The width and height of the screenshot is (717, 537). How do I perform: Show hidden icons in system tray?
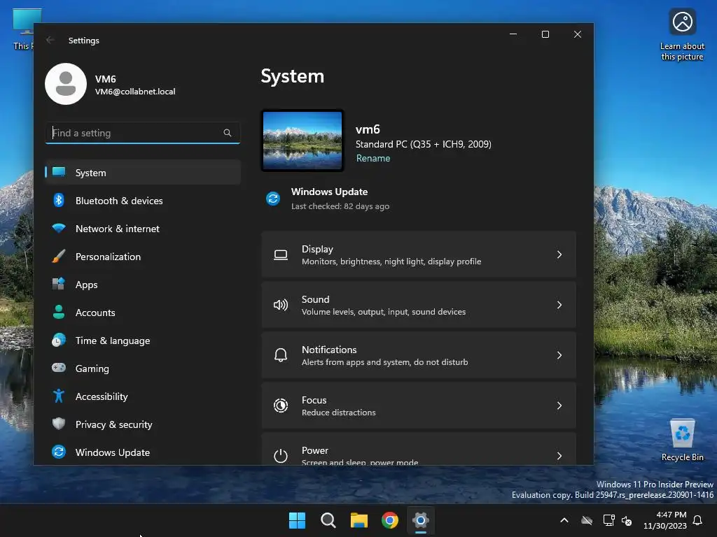click(x=564, y=520)
